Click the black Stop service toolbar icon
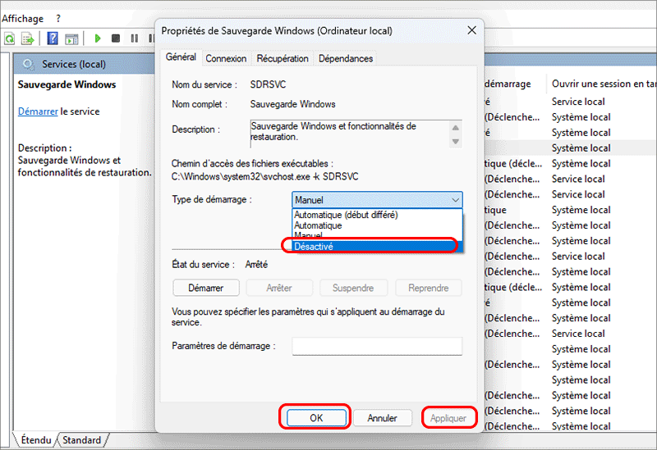The image size is (657, 450). [x=116, y=39]
